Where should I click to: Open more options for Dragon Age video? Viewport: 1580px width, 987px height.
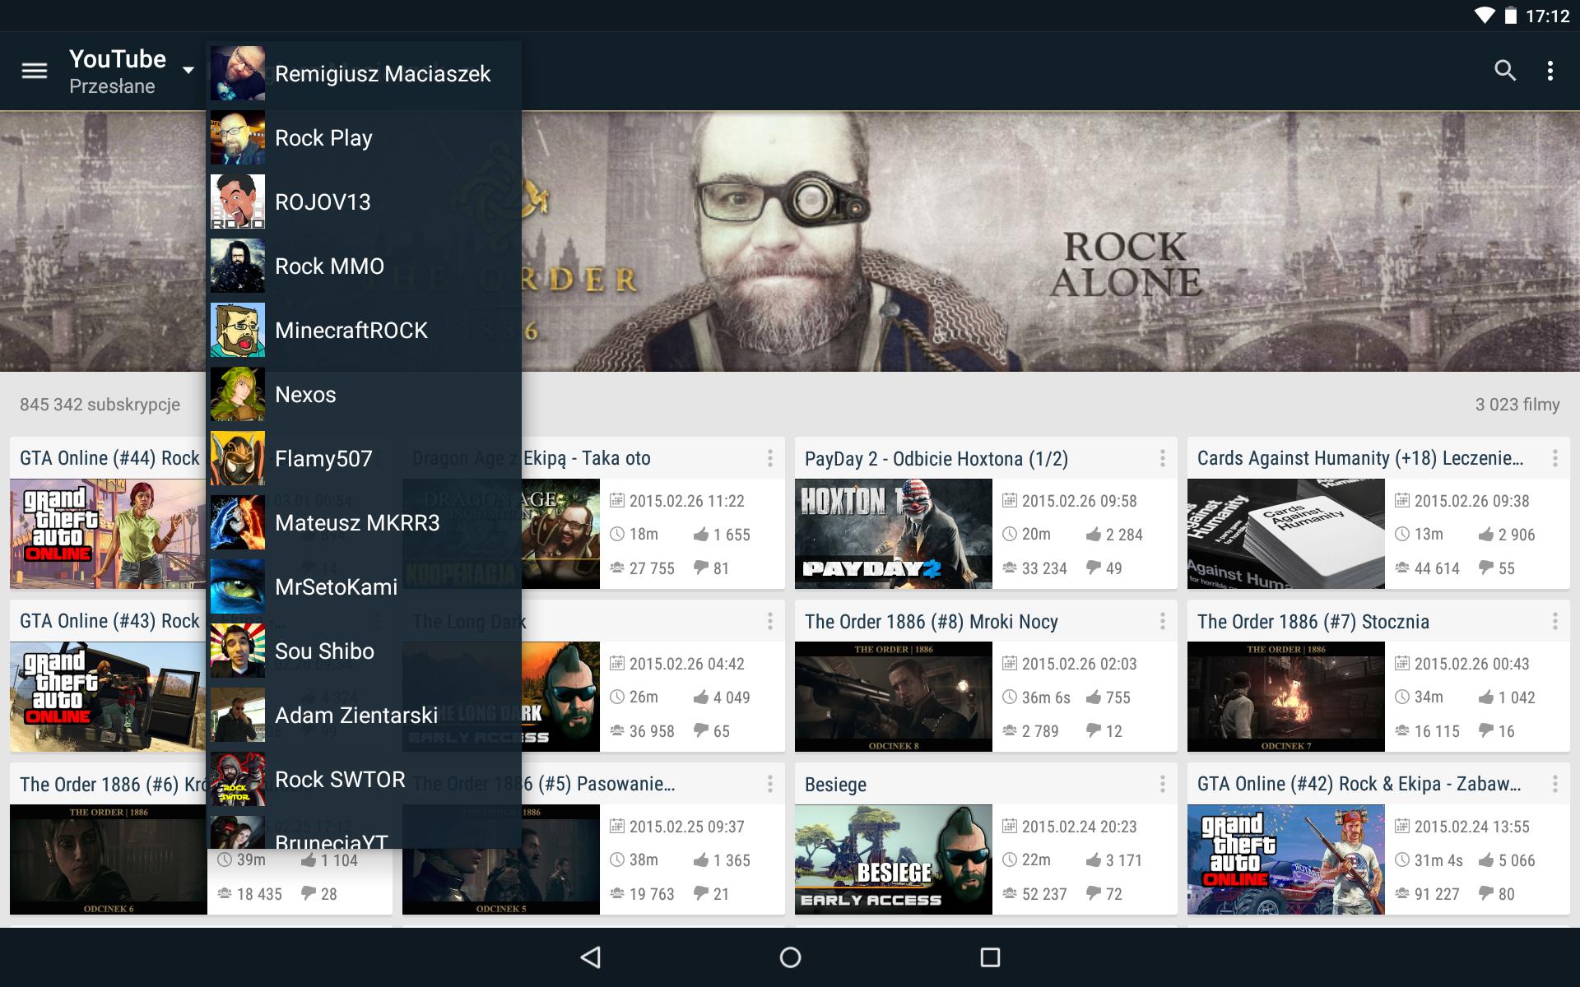point(770,458)
